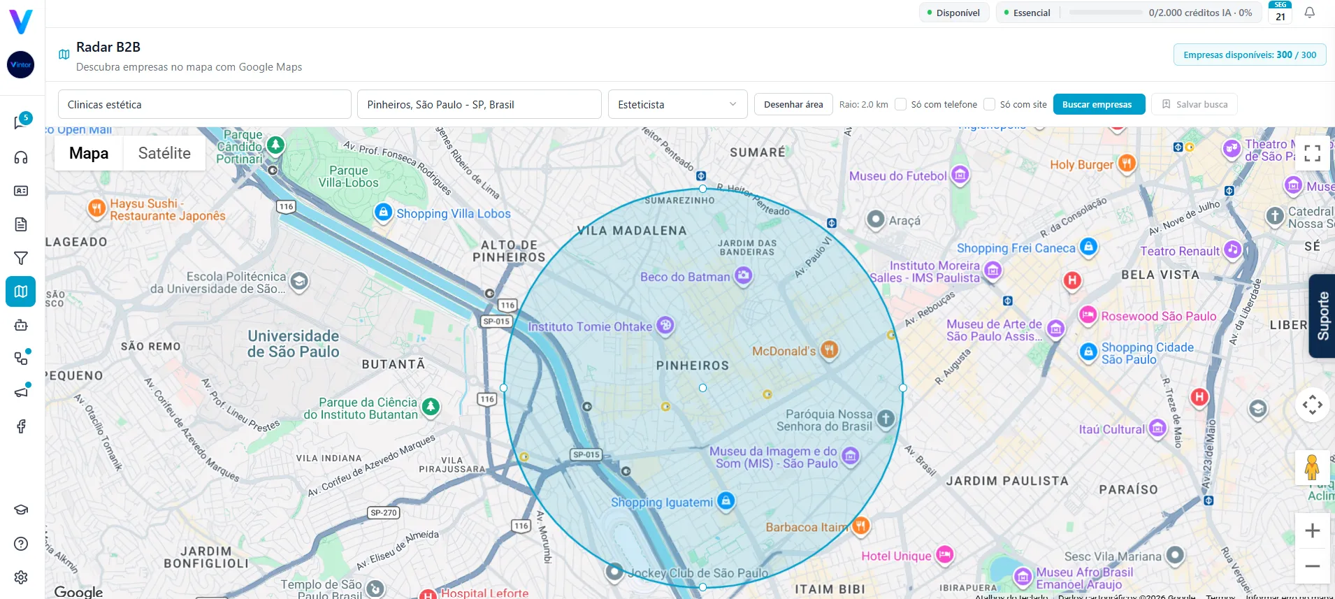This screenshot has width=1335, height=599.
Task: Click the circle's center handle
Action: 702,387
